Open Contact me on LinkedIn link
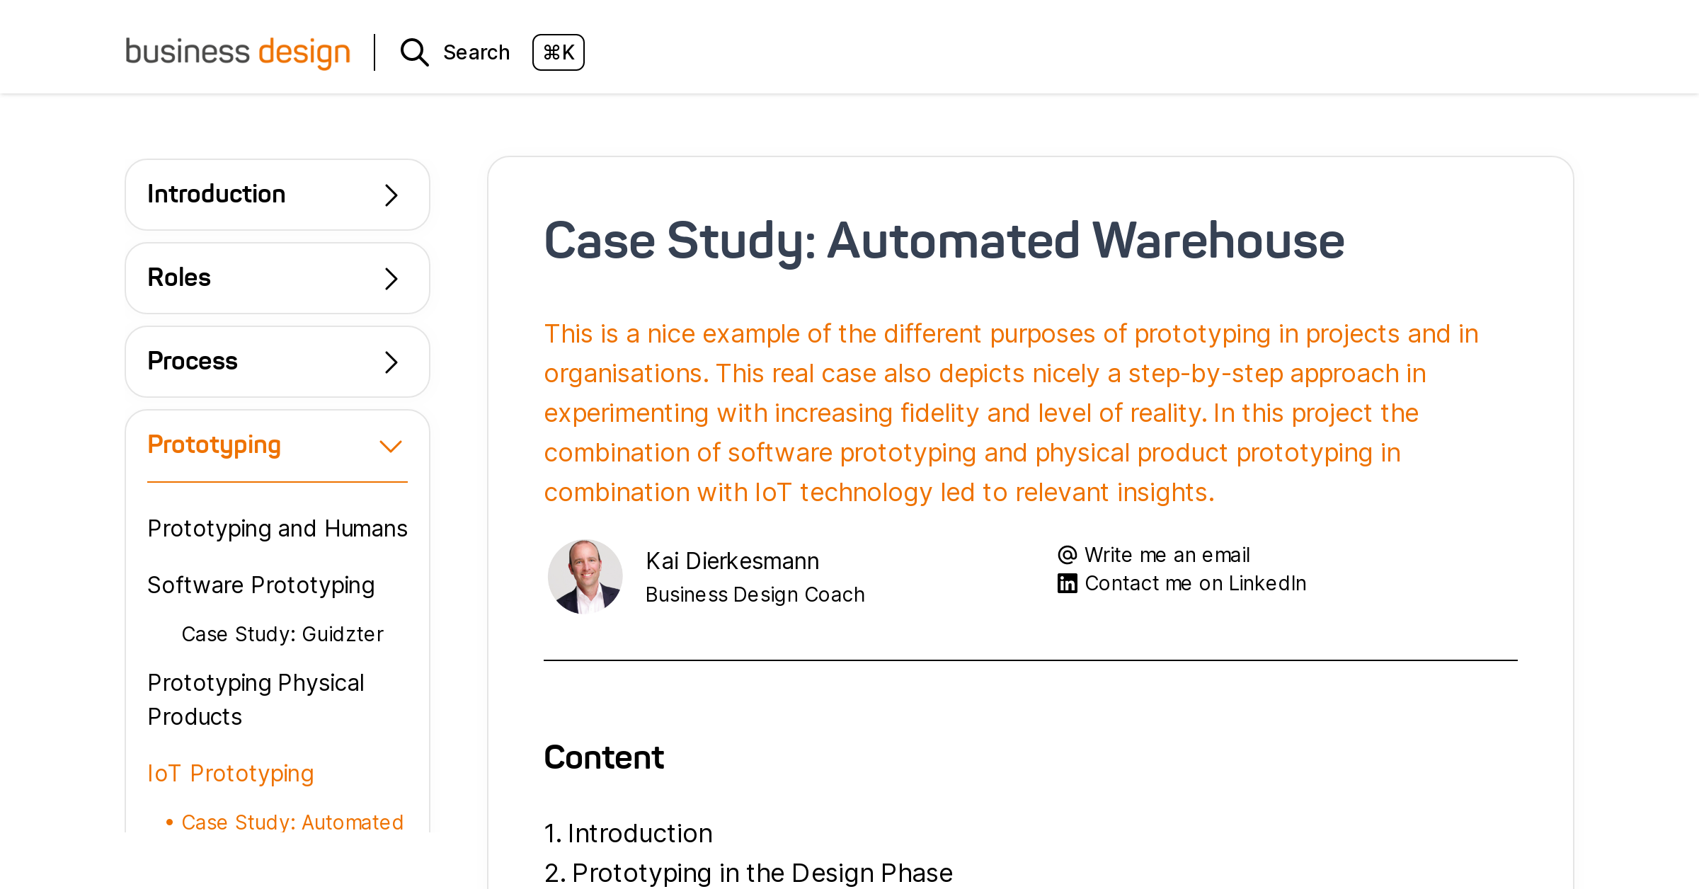This screenshot has height=889, width=1699. click(x=1195, y=583)
